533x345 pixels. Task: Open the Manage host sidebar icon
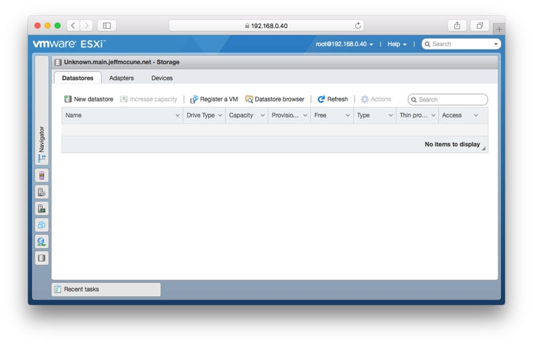[x=42, y=192]
